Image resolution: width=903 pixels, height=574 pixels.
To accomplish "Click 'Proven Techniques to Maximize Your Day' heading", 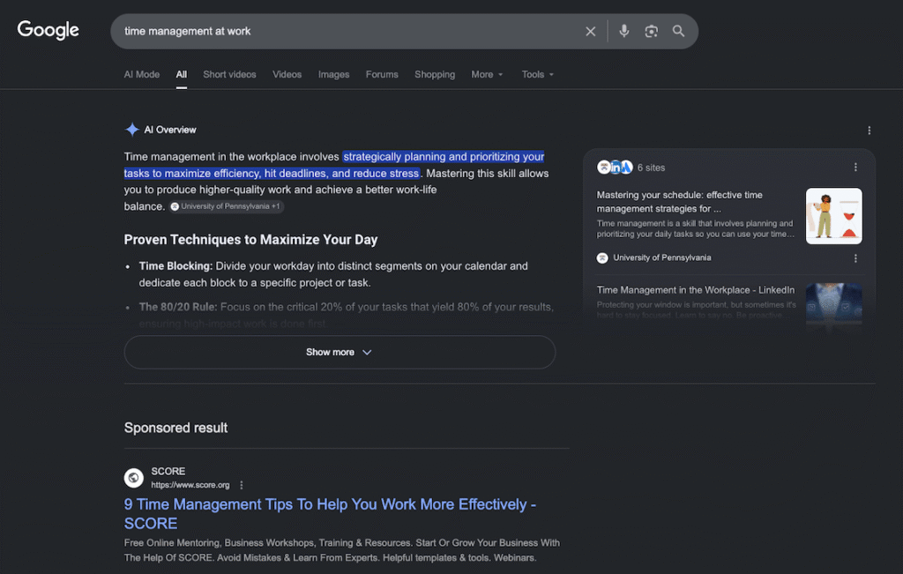I will [x=250, y=240].
